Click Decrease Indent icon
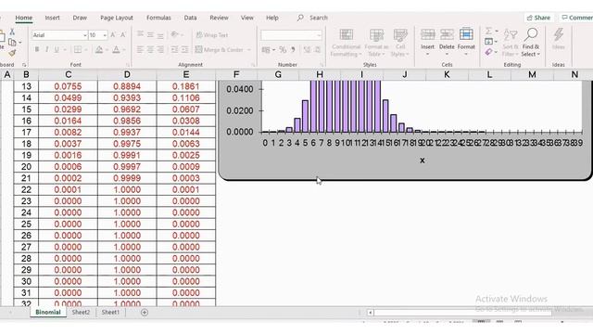Image resolution: width=593 pixels, height=334 pixels. tap(175, 49)
